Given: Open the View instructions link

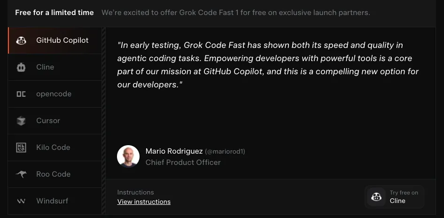Looking at the screenshot, I should 144,202.
